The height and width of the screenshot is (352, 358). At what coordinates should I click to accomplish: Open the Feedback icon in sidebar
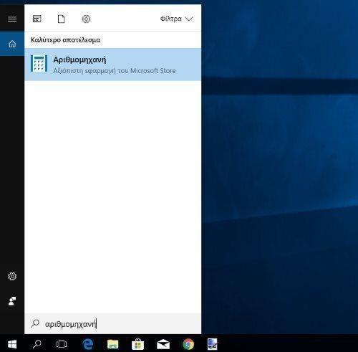12,301
